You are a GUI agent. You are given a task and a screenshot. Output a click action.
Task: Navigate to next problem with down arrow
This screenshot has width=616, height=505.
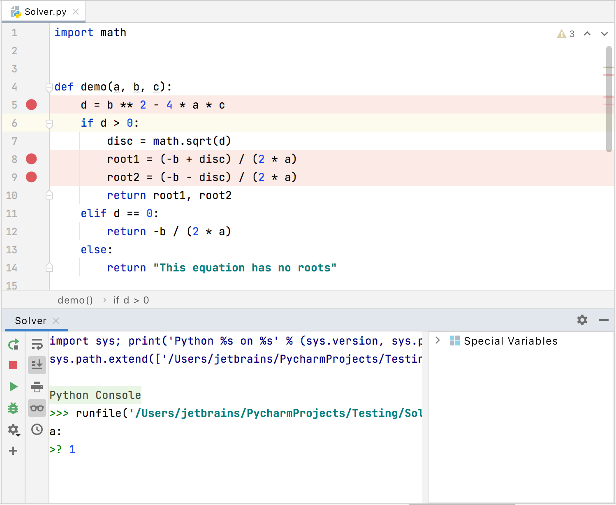coord(604,34)
